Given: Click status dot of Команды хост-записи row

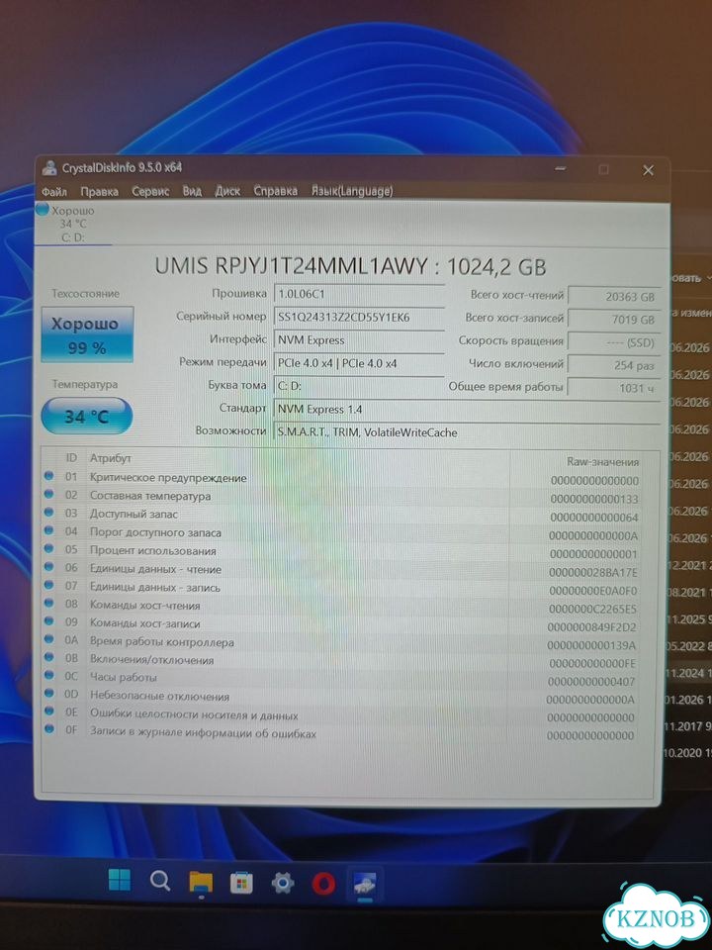Looking at the screenshot, I should 49,621.
